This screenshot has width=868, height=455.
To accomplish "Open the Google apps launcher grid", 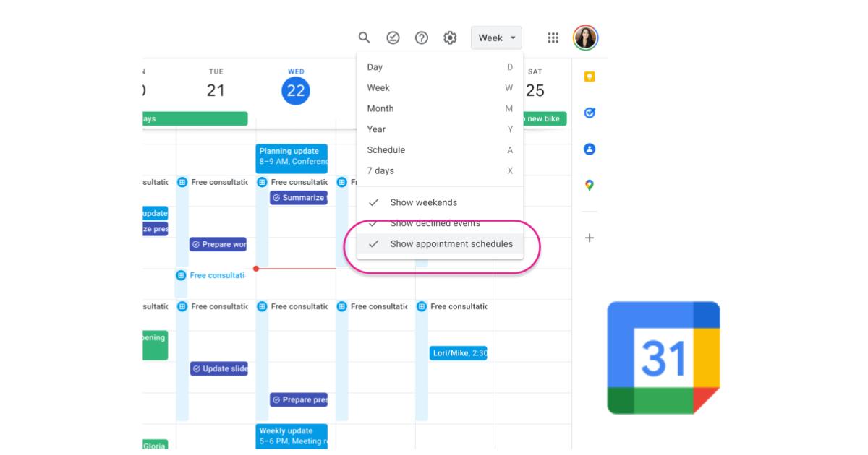I will click(x=553, y=38).
